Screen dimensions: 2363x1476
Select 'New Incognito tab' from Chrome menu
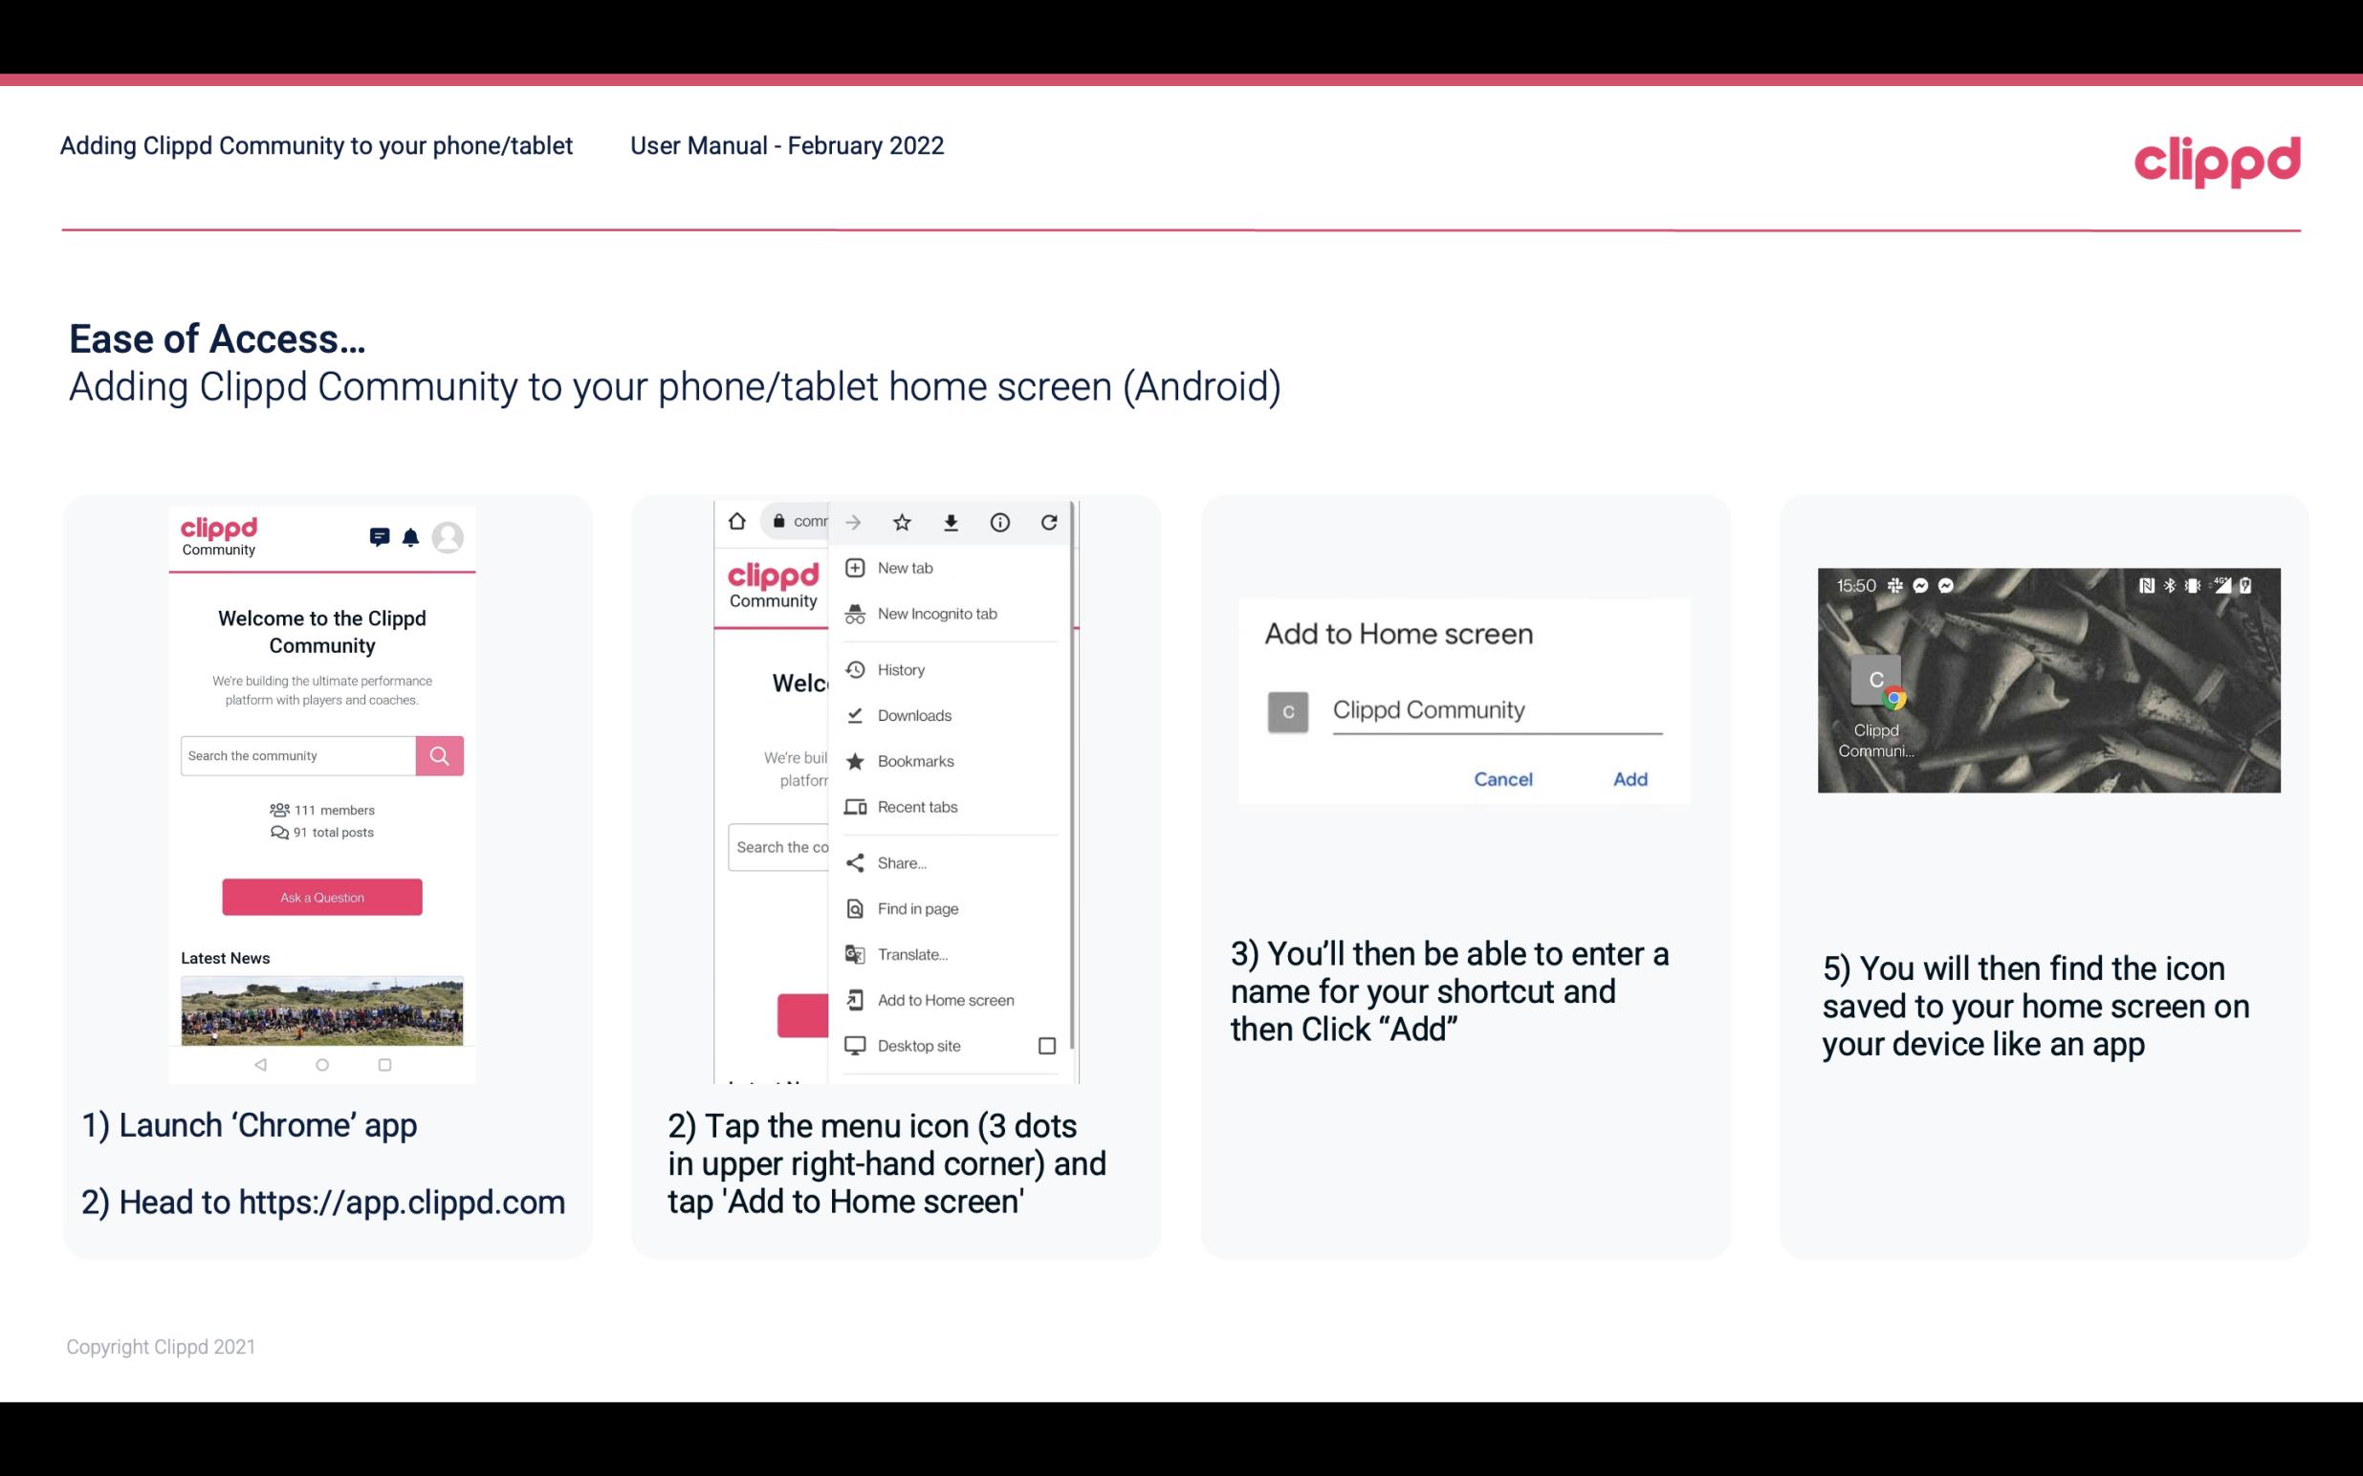pyautogui.click(x=935, y=612)
